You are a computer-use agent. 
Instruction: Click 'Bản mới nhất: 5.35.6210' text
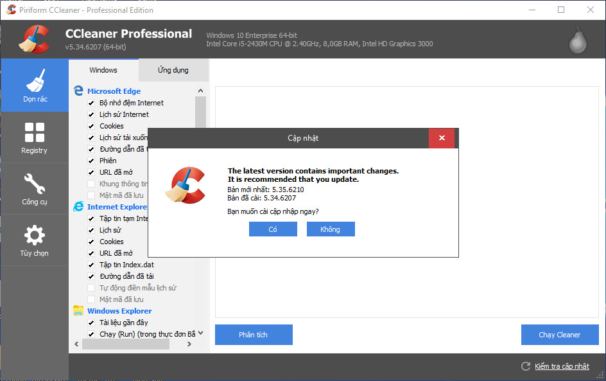coord(266,190)
